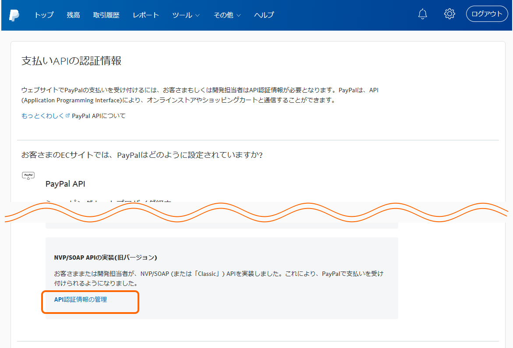Go to the トップ page
Screen dimensions: 513x348
tap(44, 15)
